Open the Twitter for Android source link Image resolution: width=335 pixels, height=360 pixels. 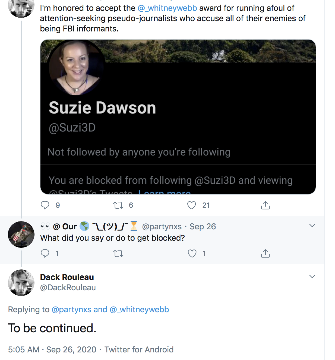point(139,349)
